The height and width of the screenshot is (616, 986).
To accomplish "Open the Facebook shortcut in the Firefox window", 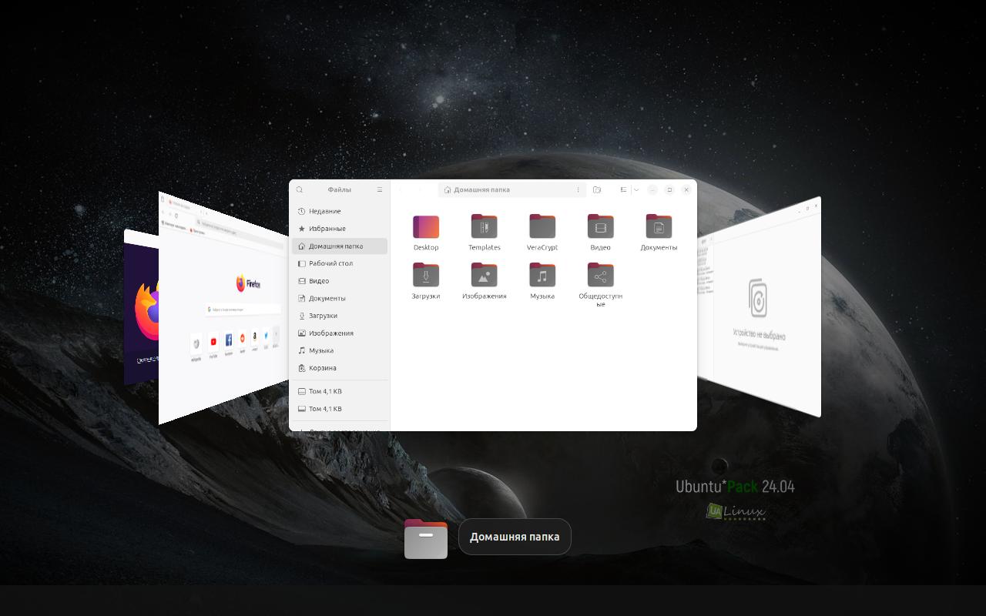I will (x=229, y=340).
